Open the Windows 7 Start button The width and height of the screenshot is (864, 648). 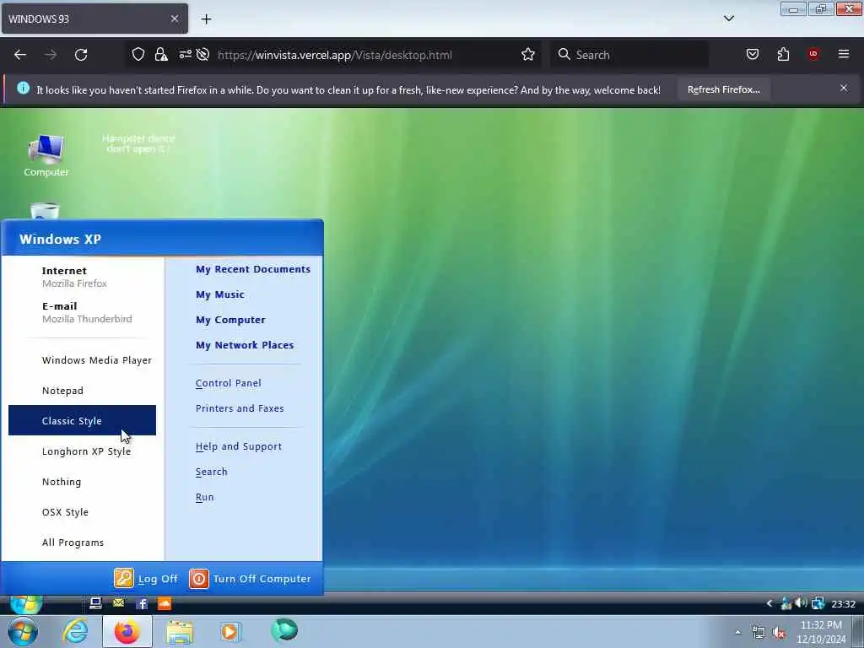(x=23, y=632)
